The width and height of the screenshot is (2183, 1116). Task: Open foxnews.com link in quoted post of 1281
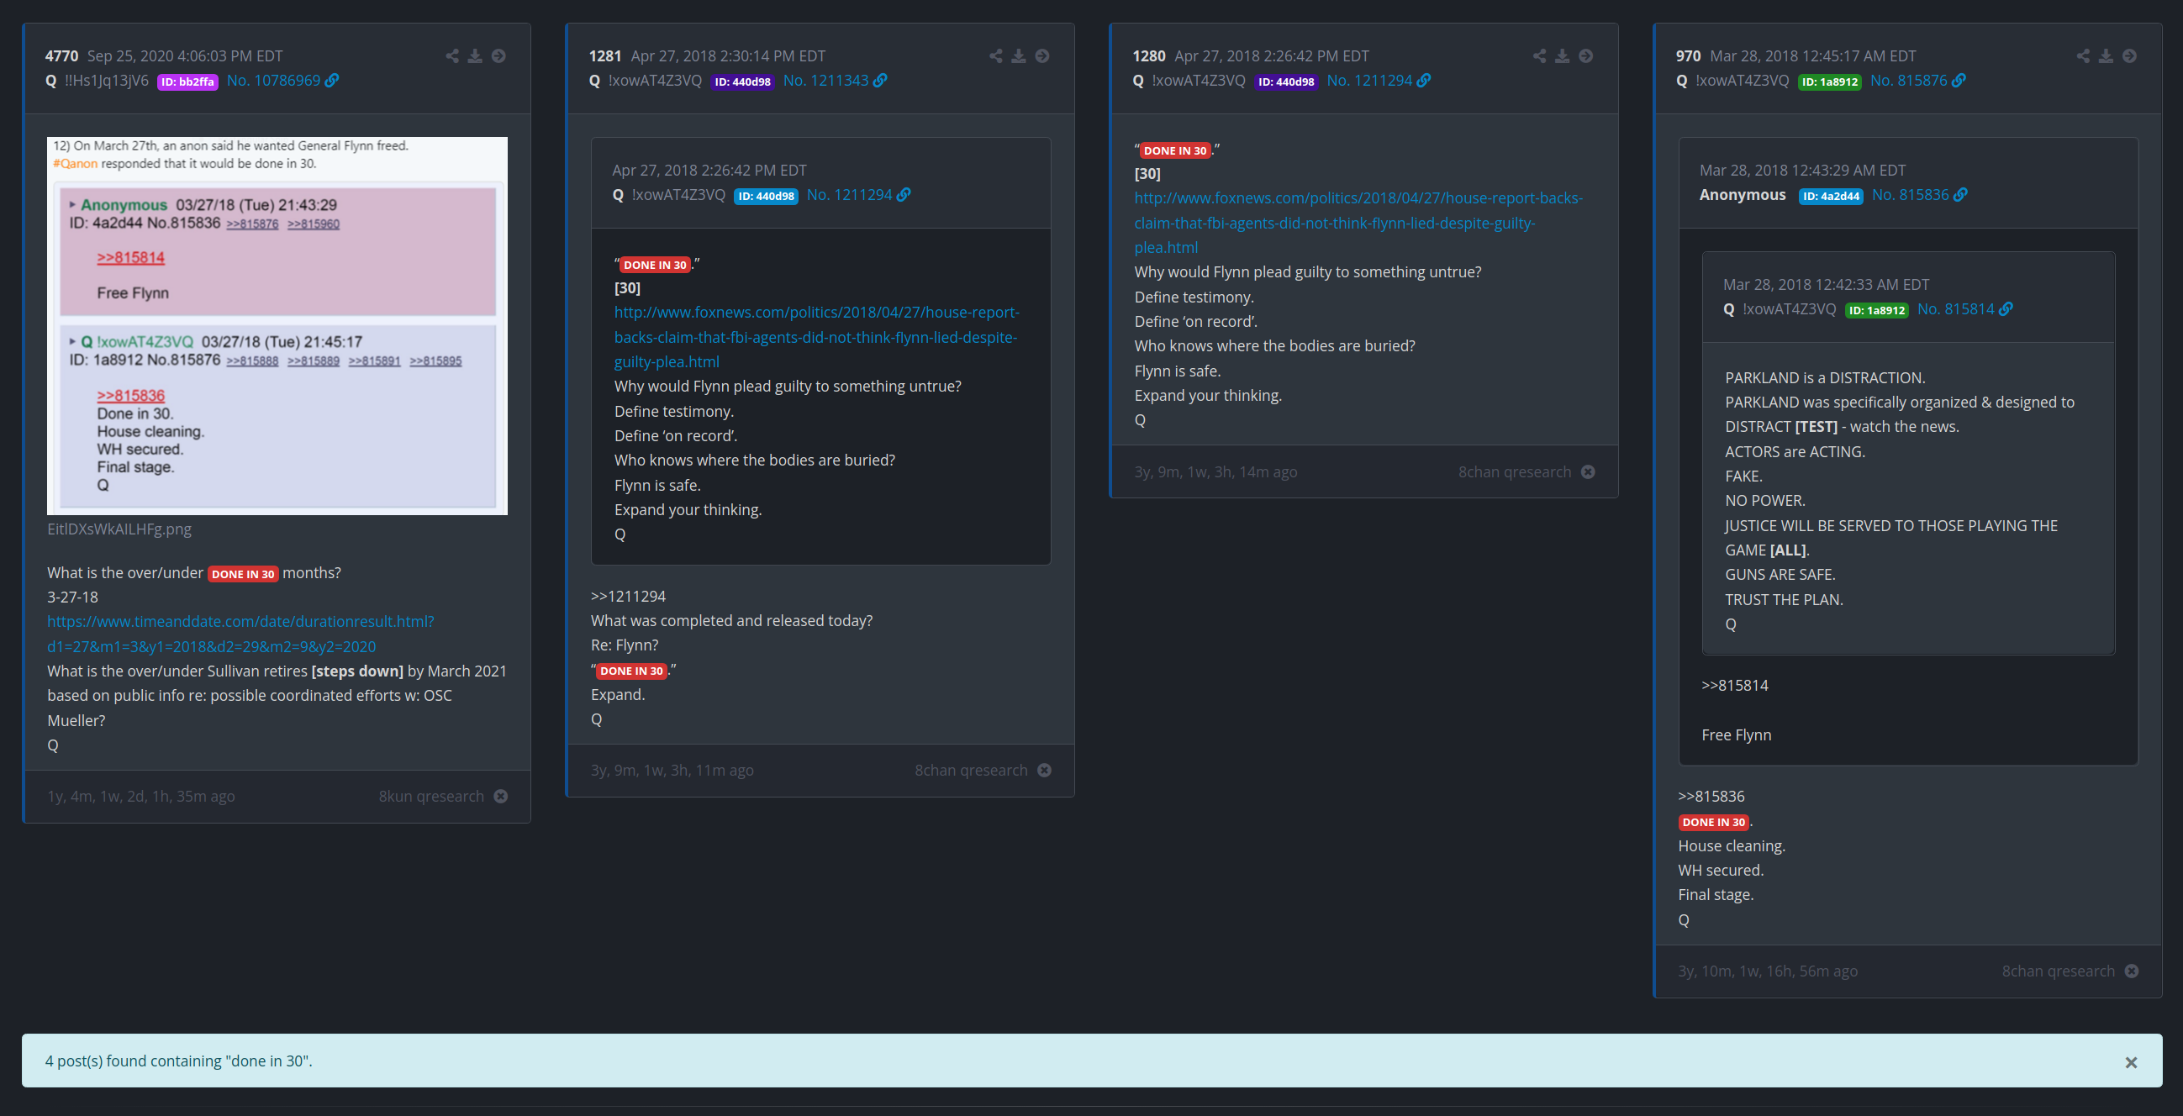pos(817,337)
